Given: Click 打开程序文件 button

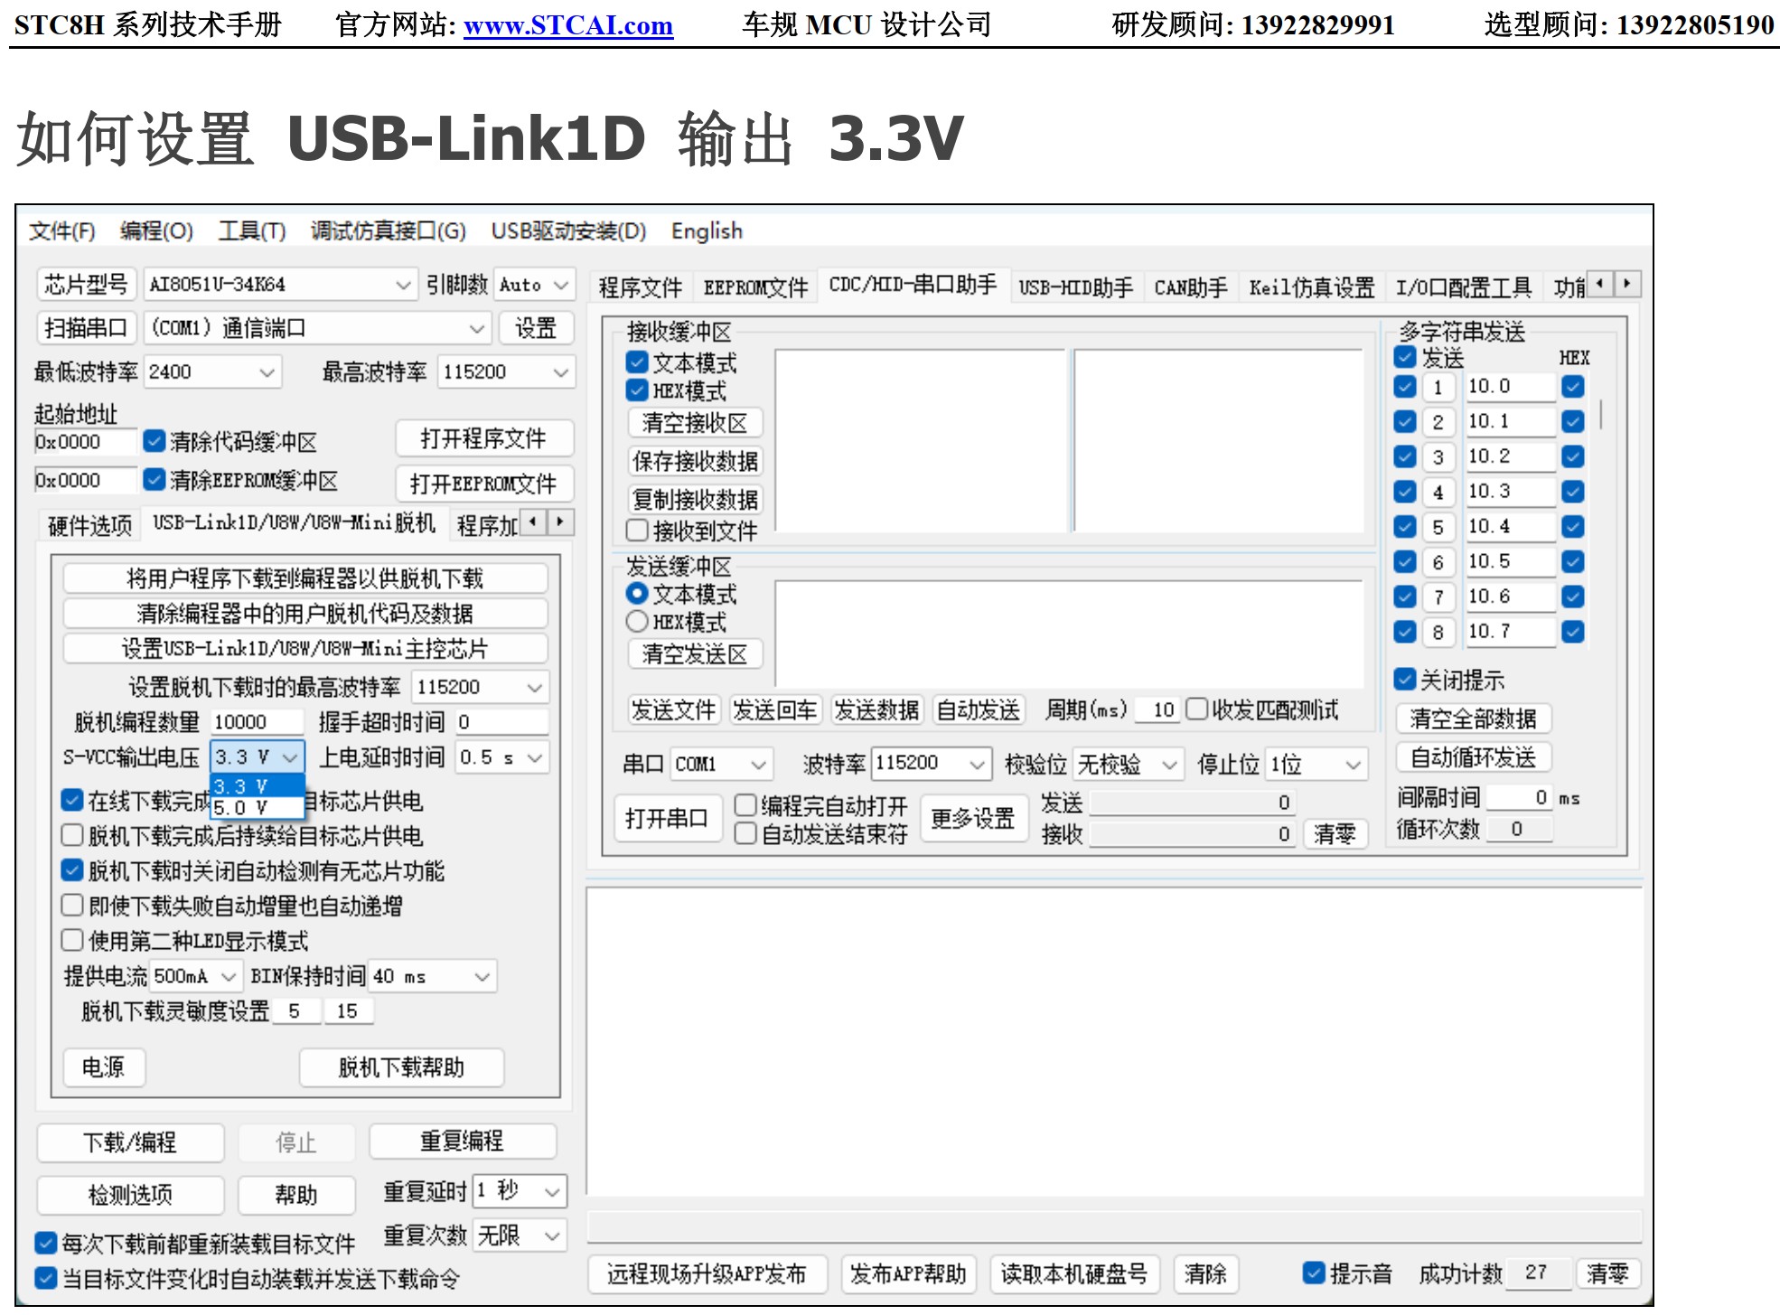Looking at the screenshot, I should pyautogui.click(x=484, y=439).
